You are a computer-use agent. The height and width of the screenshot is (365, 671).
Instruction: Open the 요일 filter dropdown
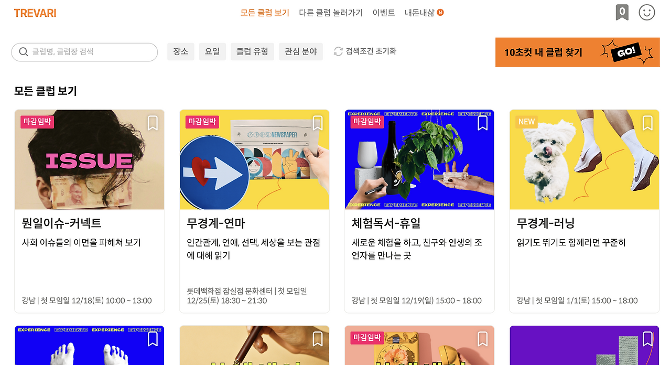tap(212, 51)
